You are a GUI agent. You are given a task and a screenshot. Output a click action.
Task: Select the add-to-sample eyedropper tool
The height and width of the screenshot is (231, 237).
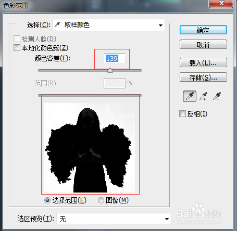tap(203, 96)
